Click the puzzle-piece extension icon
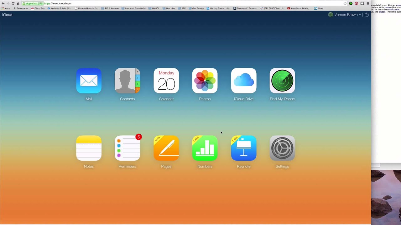Image resolution: width=401 pixels, height=225 pixels. [x=362, y=3]
